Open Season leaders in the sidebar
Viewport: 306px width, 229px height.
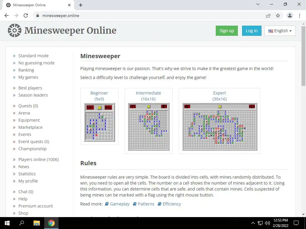tap(33, 95)
